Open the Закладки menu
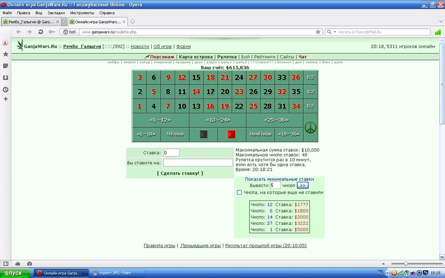Screen dimensions: 445x278 [56, 13]
